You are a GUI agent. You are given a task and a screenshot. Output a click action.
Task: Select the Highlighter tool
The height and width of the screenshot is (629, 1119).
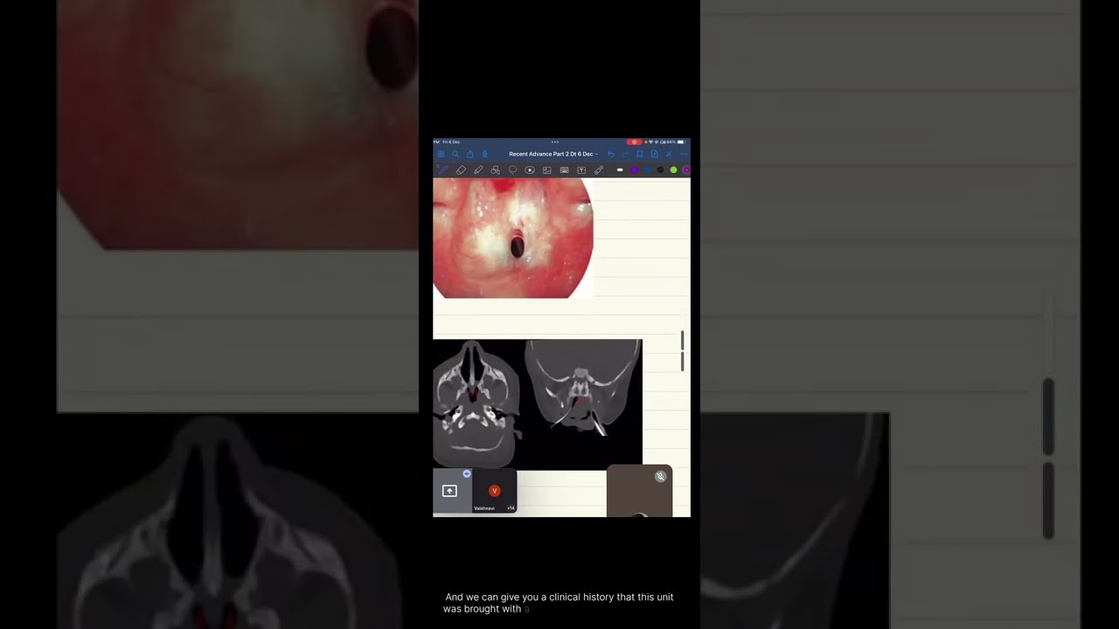coord(478,169)
